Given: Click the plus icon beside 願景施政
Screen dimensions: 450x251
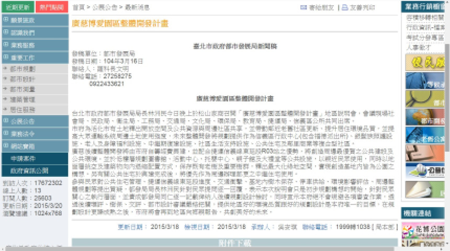Looking at the screenshot, I should tap(6, 20).
